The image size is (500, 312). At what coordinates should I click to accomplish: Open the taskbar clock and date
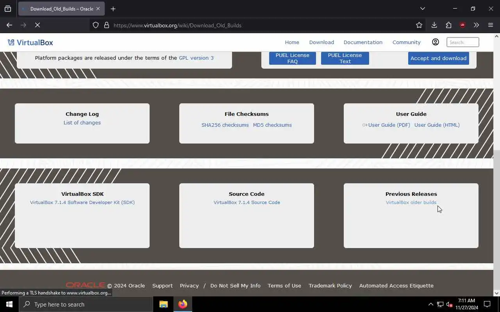(x=466, y=304)
